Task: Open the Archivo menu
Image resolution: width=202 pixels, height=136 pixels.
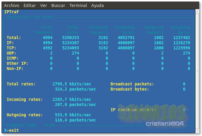Action: click(x=12, y=5)
